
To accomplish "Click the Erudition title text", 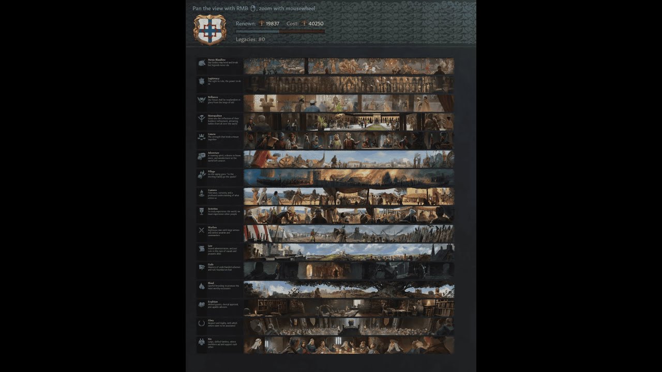I will (213, 302).
